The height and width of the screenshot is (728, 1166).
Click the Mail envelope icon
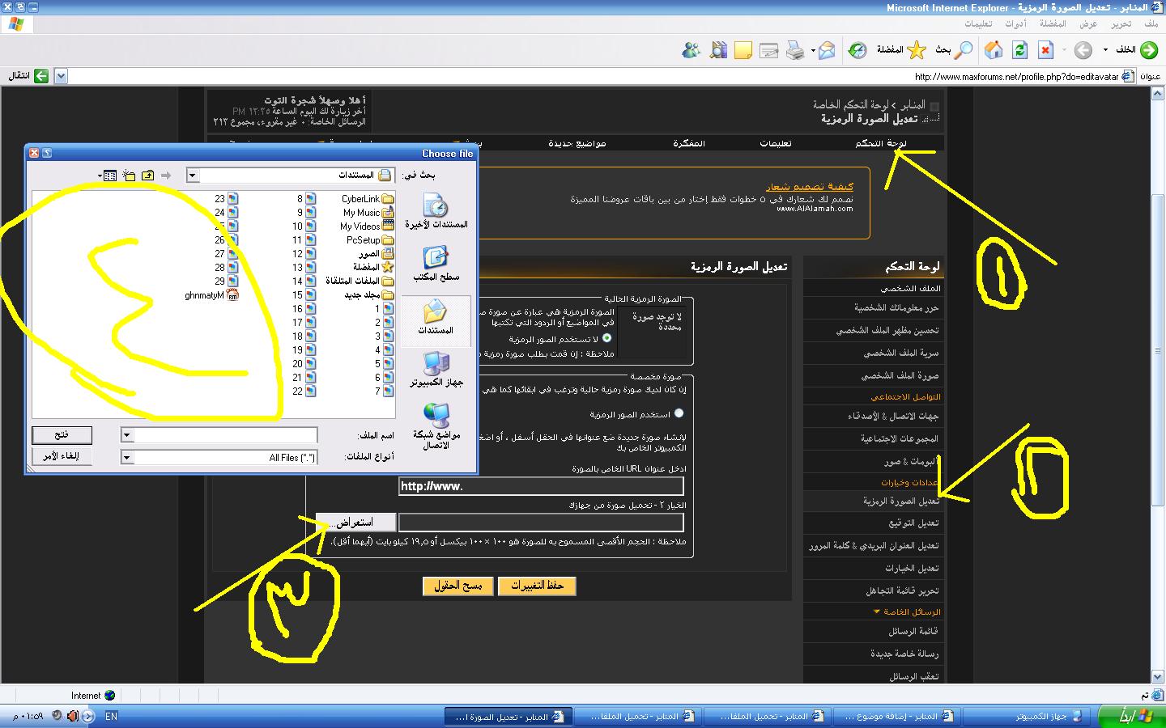[x=827, y=51]
